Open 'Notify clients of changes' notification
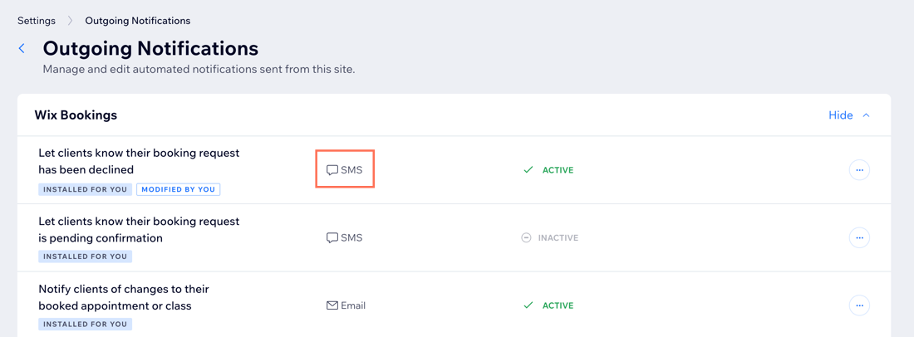The height and width of the screenshot is (337, 914). click(124, 297)
